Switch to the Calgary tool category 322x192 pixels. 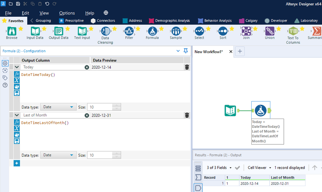248,21
